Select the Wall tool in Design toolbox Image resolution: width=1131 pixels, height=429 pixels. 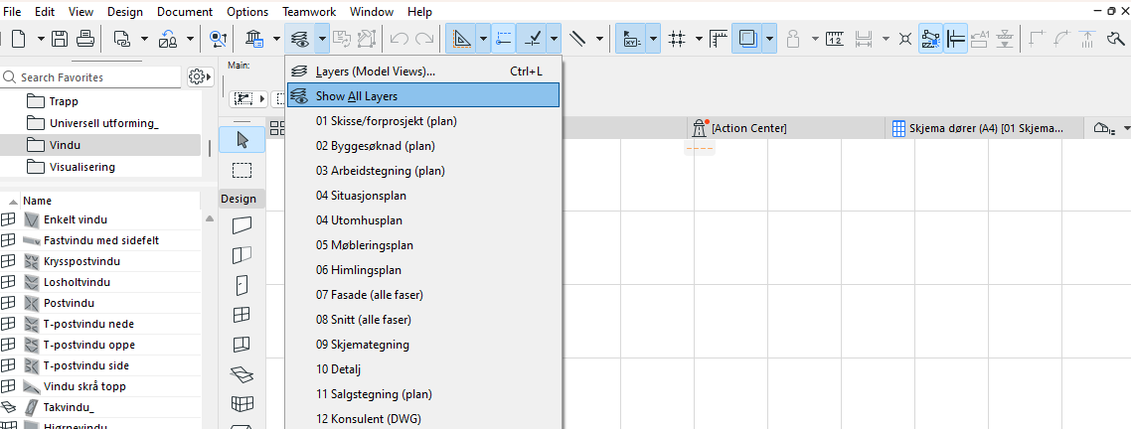click(242, 227)
